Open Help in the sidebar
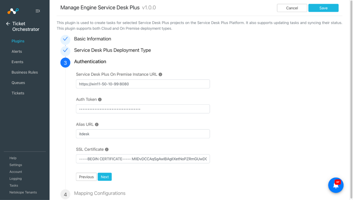The width and height of the screenshot is (353, 200). 13,158
